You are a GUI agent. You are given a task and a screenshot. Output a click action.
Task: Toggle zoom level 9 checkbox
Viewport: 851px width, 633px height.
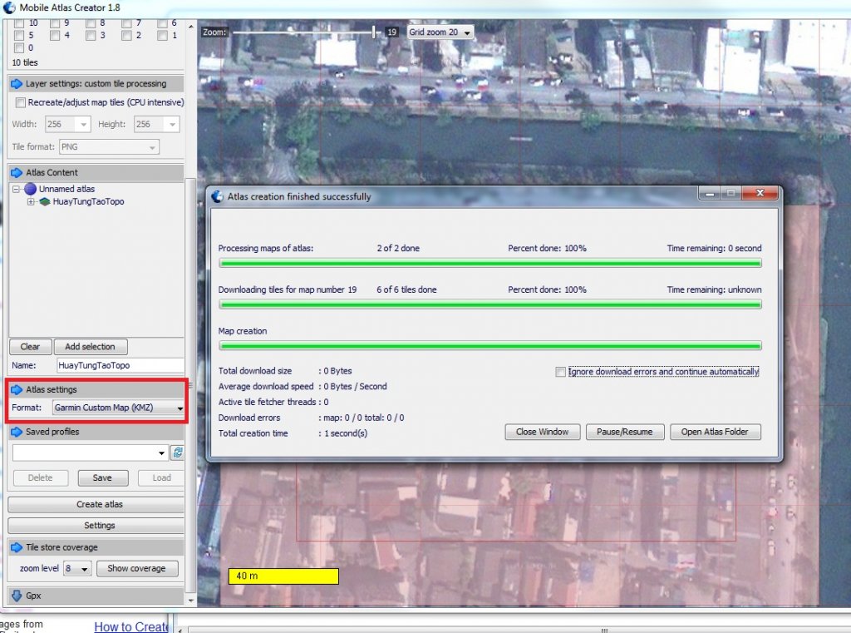[x=55, y=23]
